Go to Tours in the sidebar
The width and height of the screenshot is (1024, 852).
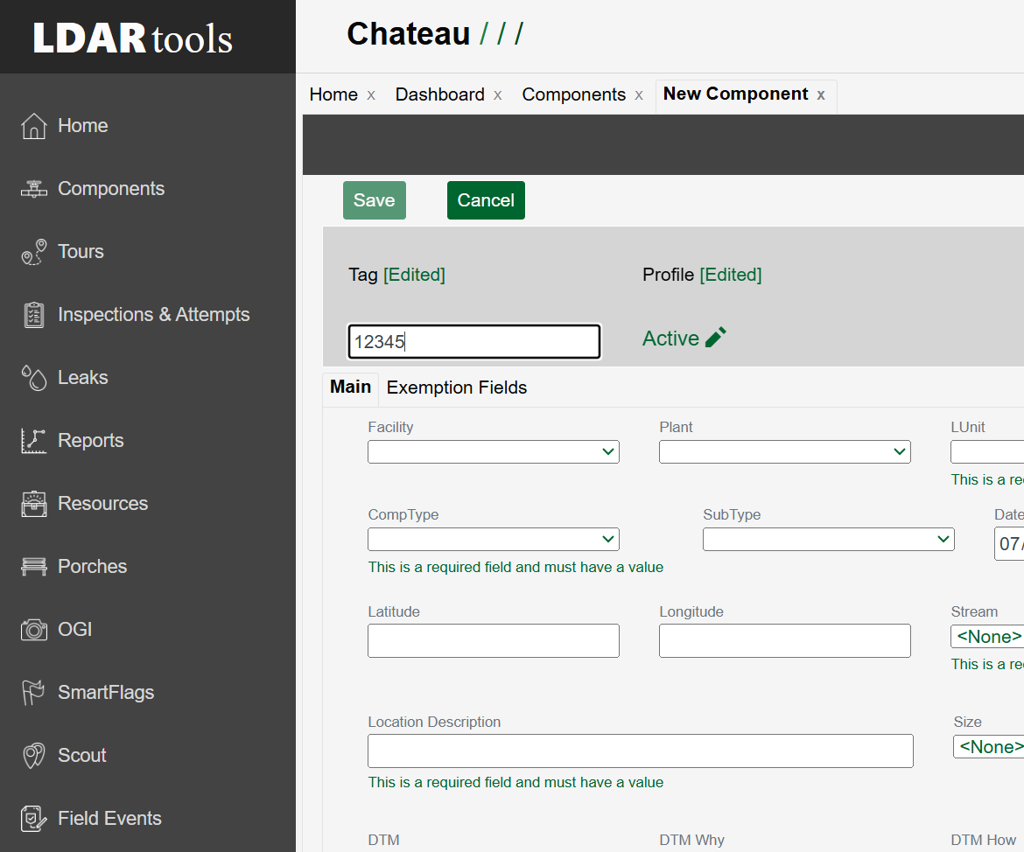point(81,251)
